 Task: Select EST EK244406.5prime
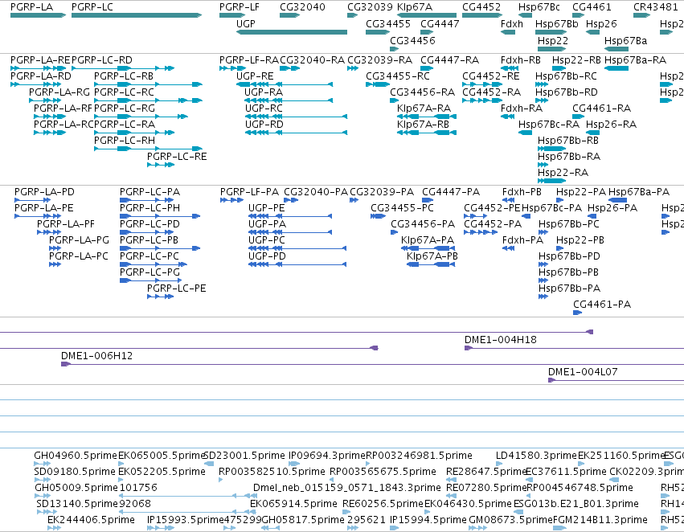[54, 528]
